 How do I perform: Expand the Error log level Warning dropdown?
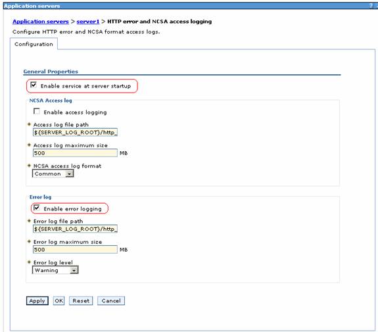pos(55,270)
